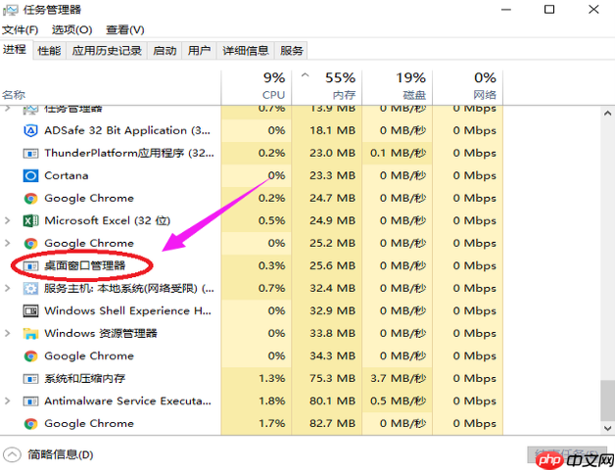Screen dimensions: 615x470
Task: Click the scrollbar down arrow
Action: click(607, 428)
